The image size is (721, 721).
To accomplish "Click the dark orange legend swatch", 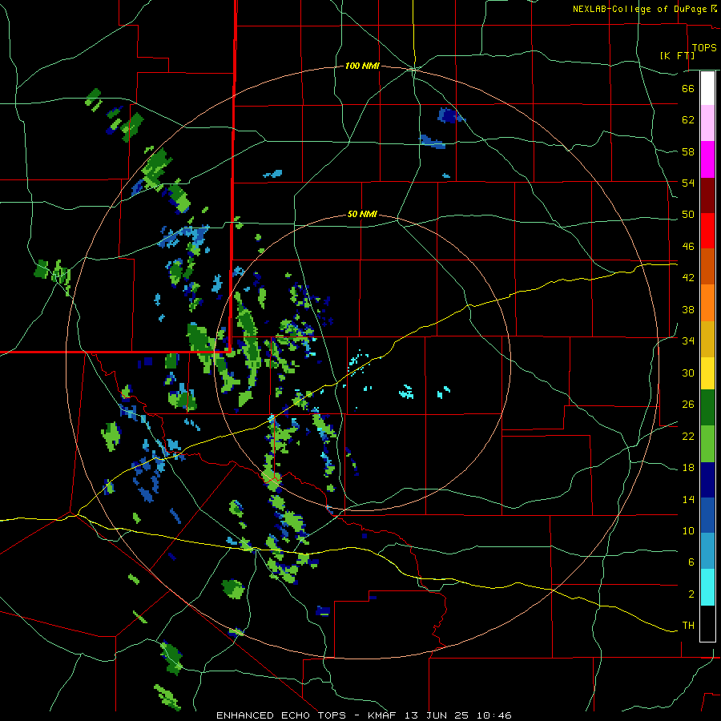I will tap(707, 266).
